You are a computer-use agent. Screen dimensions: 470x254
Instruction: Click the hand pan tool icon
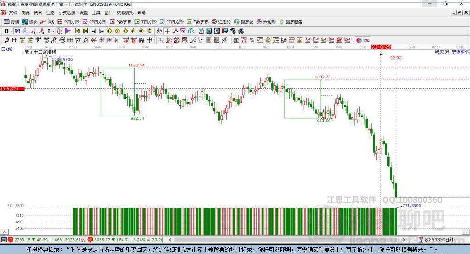click(x=159, y=31)
